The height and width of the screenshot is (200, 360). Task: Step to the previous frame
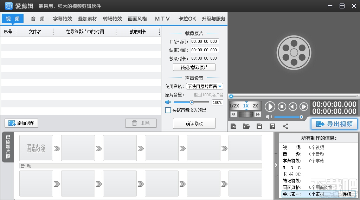click(x=293, y=107)
